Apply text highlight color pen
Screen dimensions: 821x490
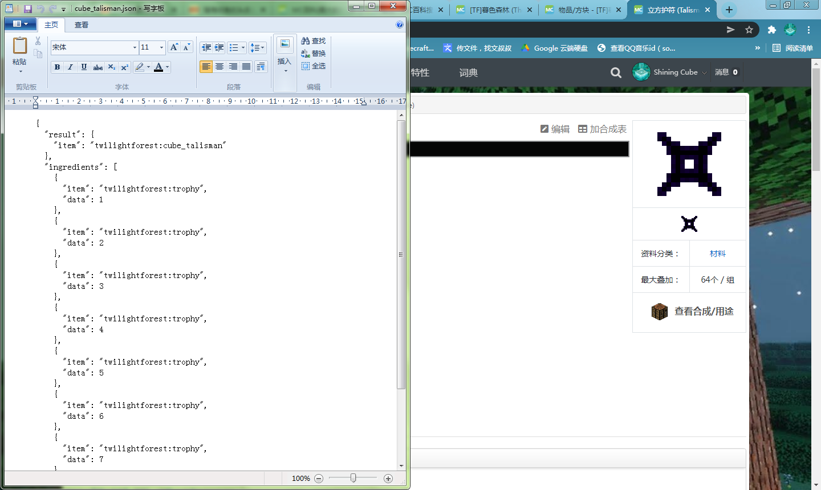pyautogui.click(x=140, y=67)
